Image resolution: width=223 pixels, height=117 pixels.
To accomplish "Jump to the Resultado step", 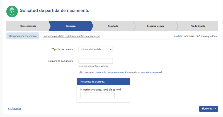I will pos(113,26).
